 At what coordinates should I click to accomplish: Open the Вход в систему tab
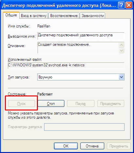tap(34, 16)
